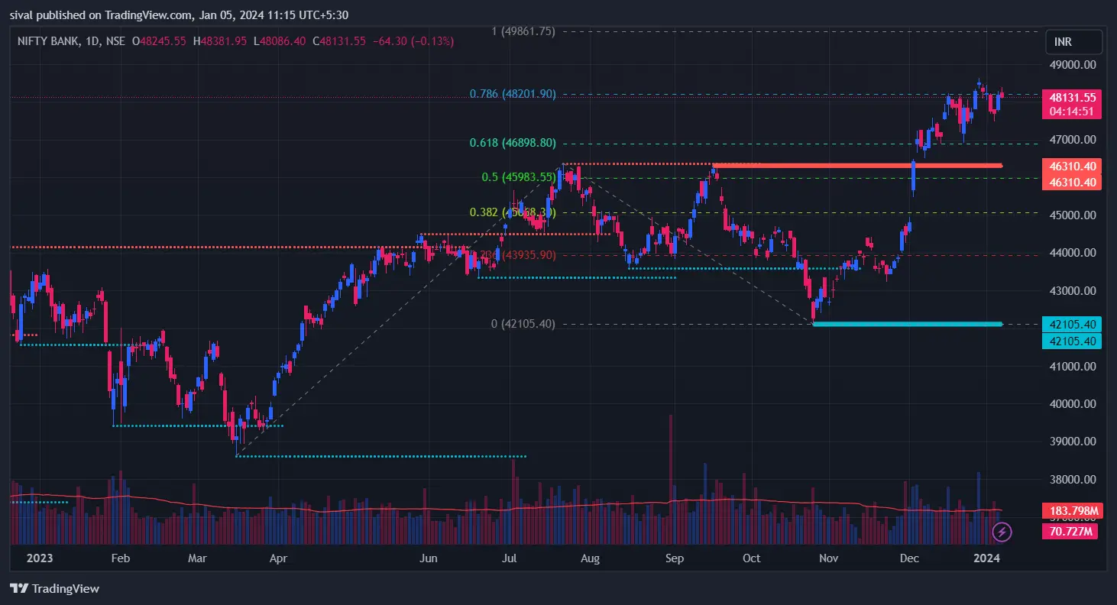
Task: Select Fibonacci level 0.618 (46898.80) label
Action: pyautogui.click(x=513, y=143)
